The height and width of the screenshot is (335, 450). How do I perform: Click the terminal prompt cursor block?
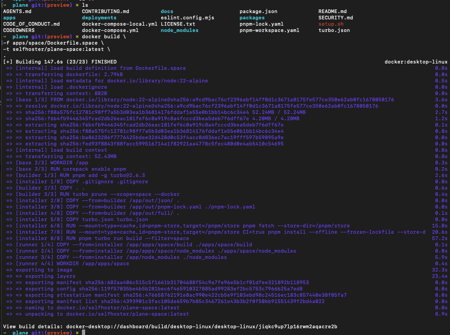coord(83,333)
